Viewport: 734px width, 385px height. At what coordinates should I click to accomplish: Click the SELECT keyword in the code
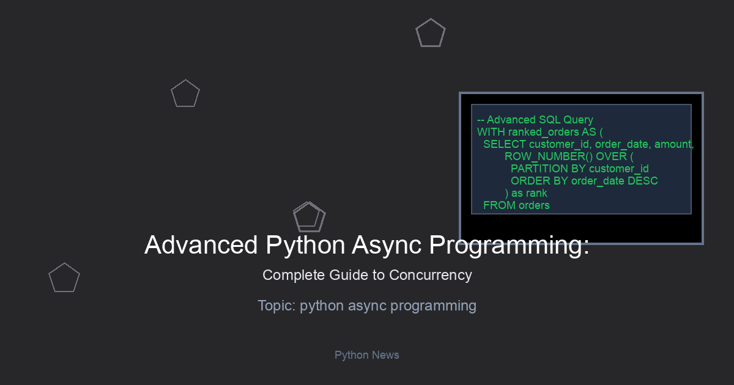pyautogui.click(x=505, y=144)
